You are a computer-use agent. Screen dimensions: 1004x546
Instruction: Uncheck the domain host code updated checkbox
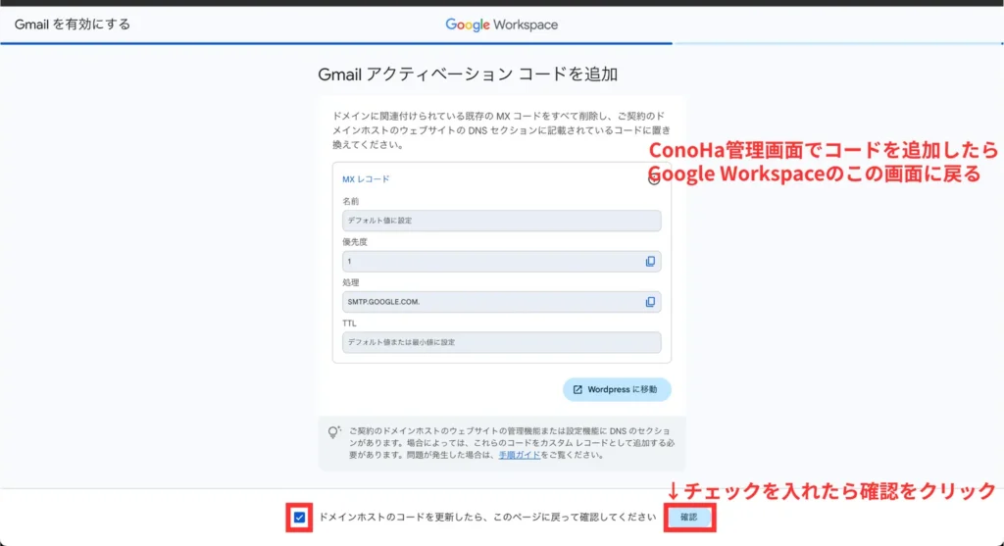300,517
